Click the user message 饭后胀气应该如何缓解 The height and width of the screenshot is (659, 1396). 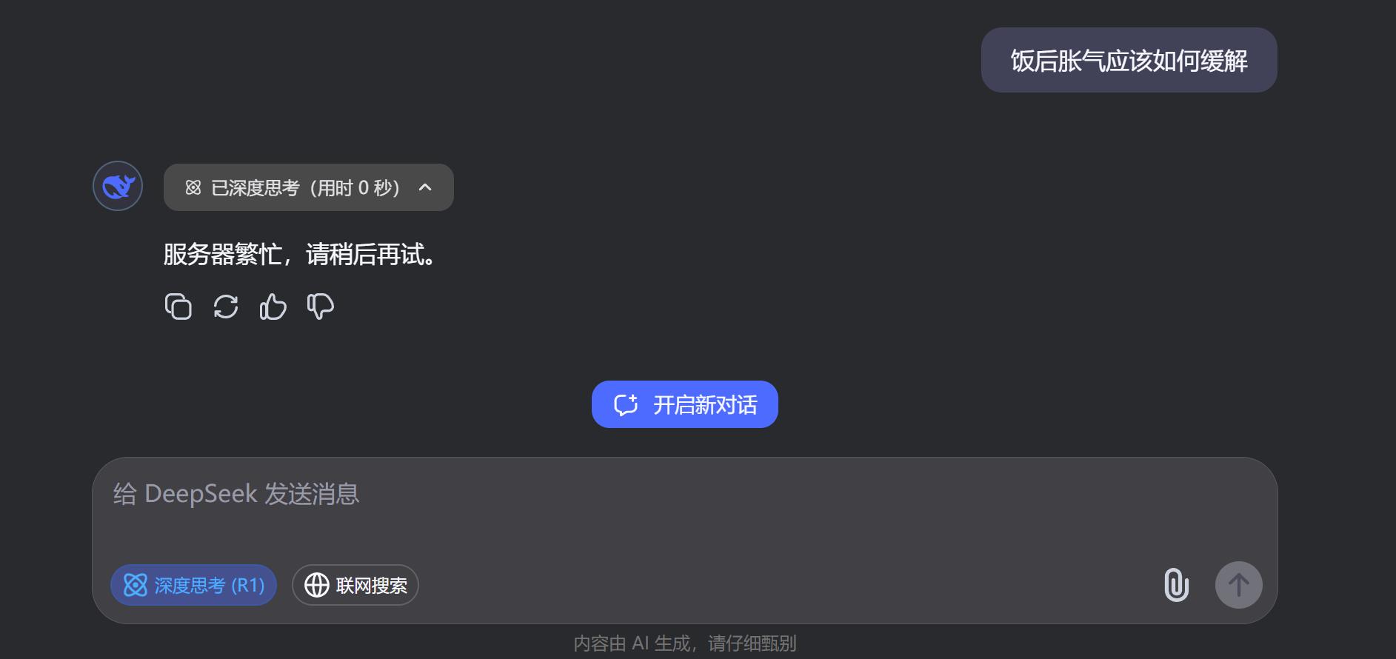pos(1129,61)
